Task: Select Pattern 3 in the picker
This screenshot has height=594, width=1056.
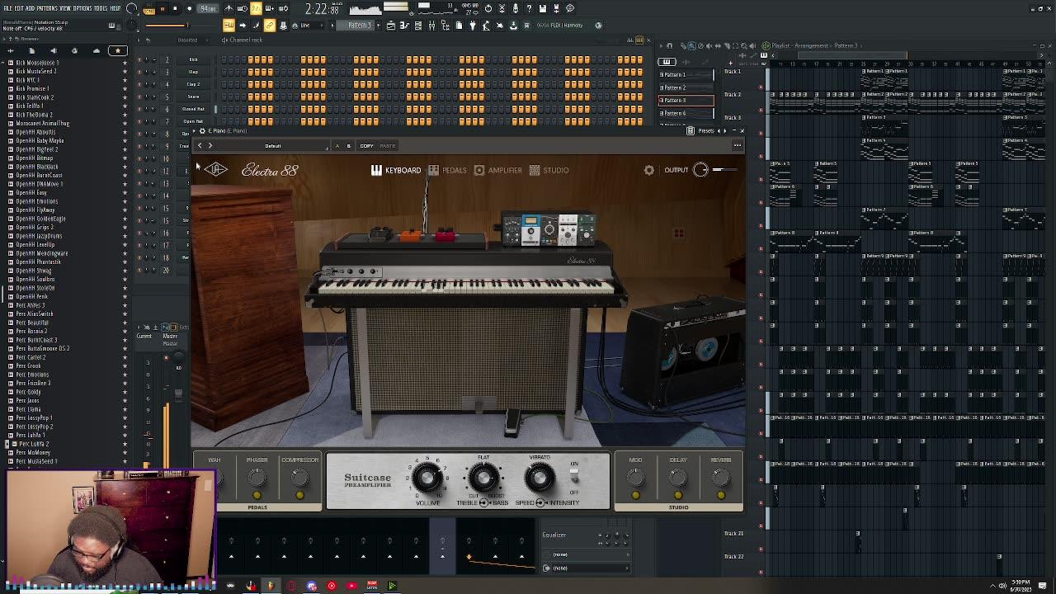Action: coord(686,100)
